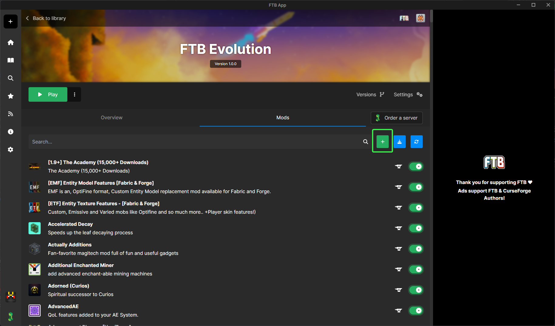Open the settings gear icon in the sidebar

(11, 150)
